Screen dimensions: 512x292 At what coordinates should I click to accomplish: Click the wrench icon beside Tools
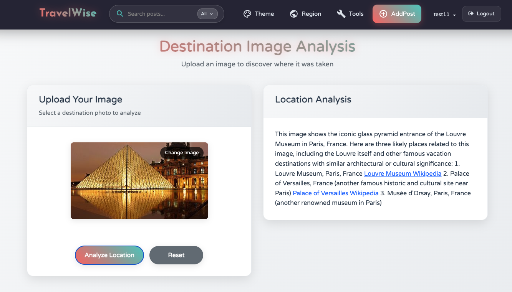coord(341,14)
